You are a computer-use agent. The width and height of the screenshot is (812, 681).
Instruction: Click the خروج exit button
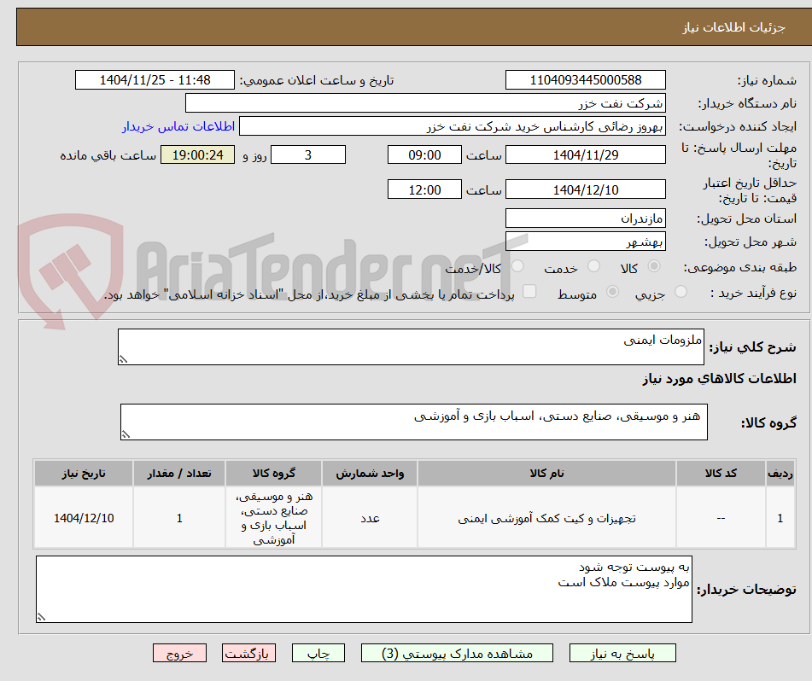point(179,653)
